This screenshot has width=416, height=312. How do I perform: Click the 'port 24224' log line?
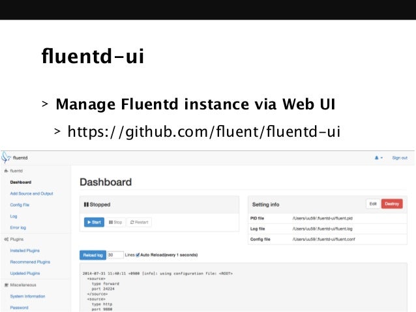pos(103,289)
